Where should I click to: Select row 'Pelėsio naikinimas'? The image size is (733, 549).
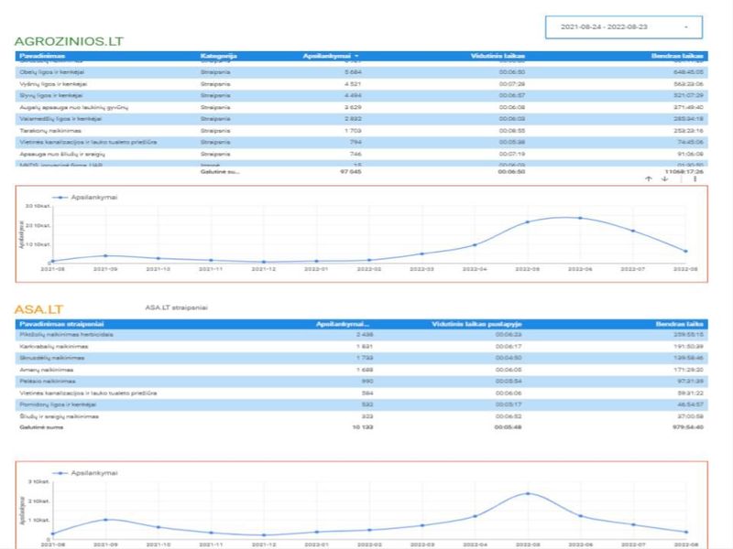pos(361,382)
